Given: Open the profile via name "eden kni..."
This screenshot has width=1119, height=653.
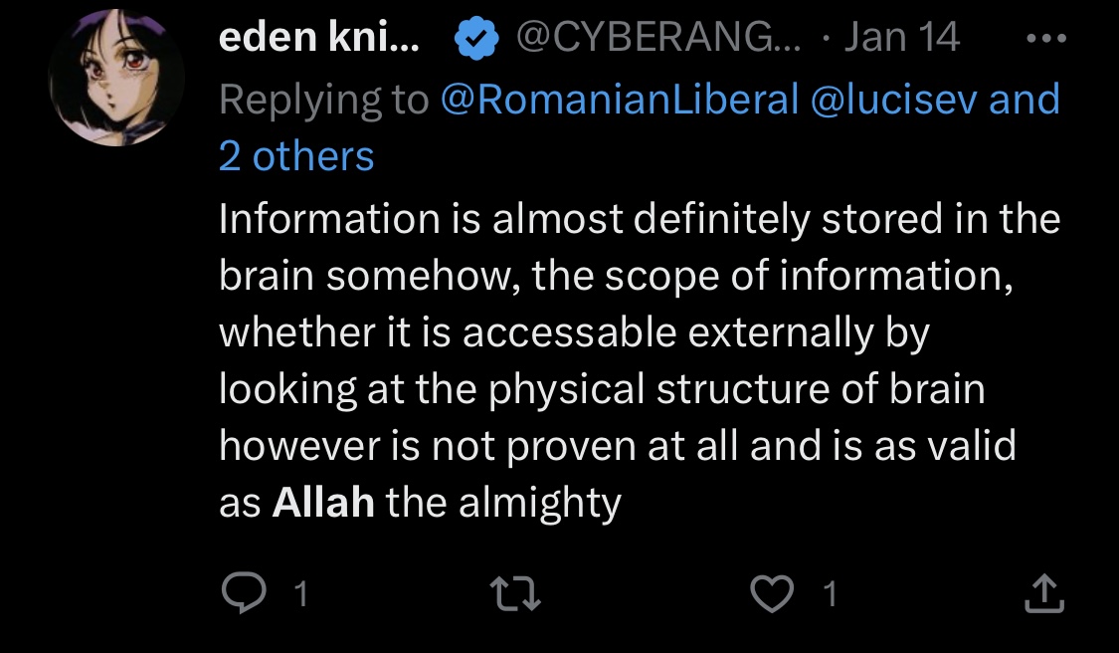Looking at the screenshot, I should pyautogui.click(x=319, y=37).
